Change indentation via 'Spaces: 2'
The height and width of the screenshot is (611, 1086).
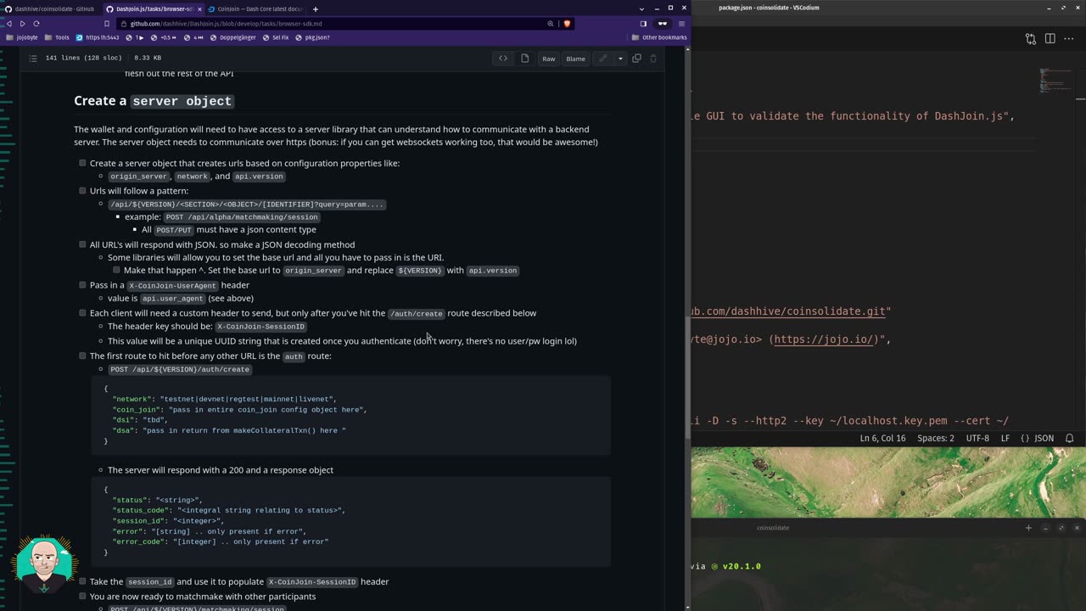pos(936,438)
